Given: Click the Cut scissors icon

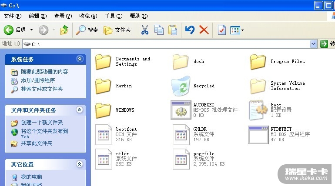Looking at the screenshot, I should point(145,30).
